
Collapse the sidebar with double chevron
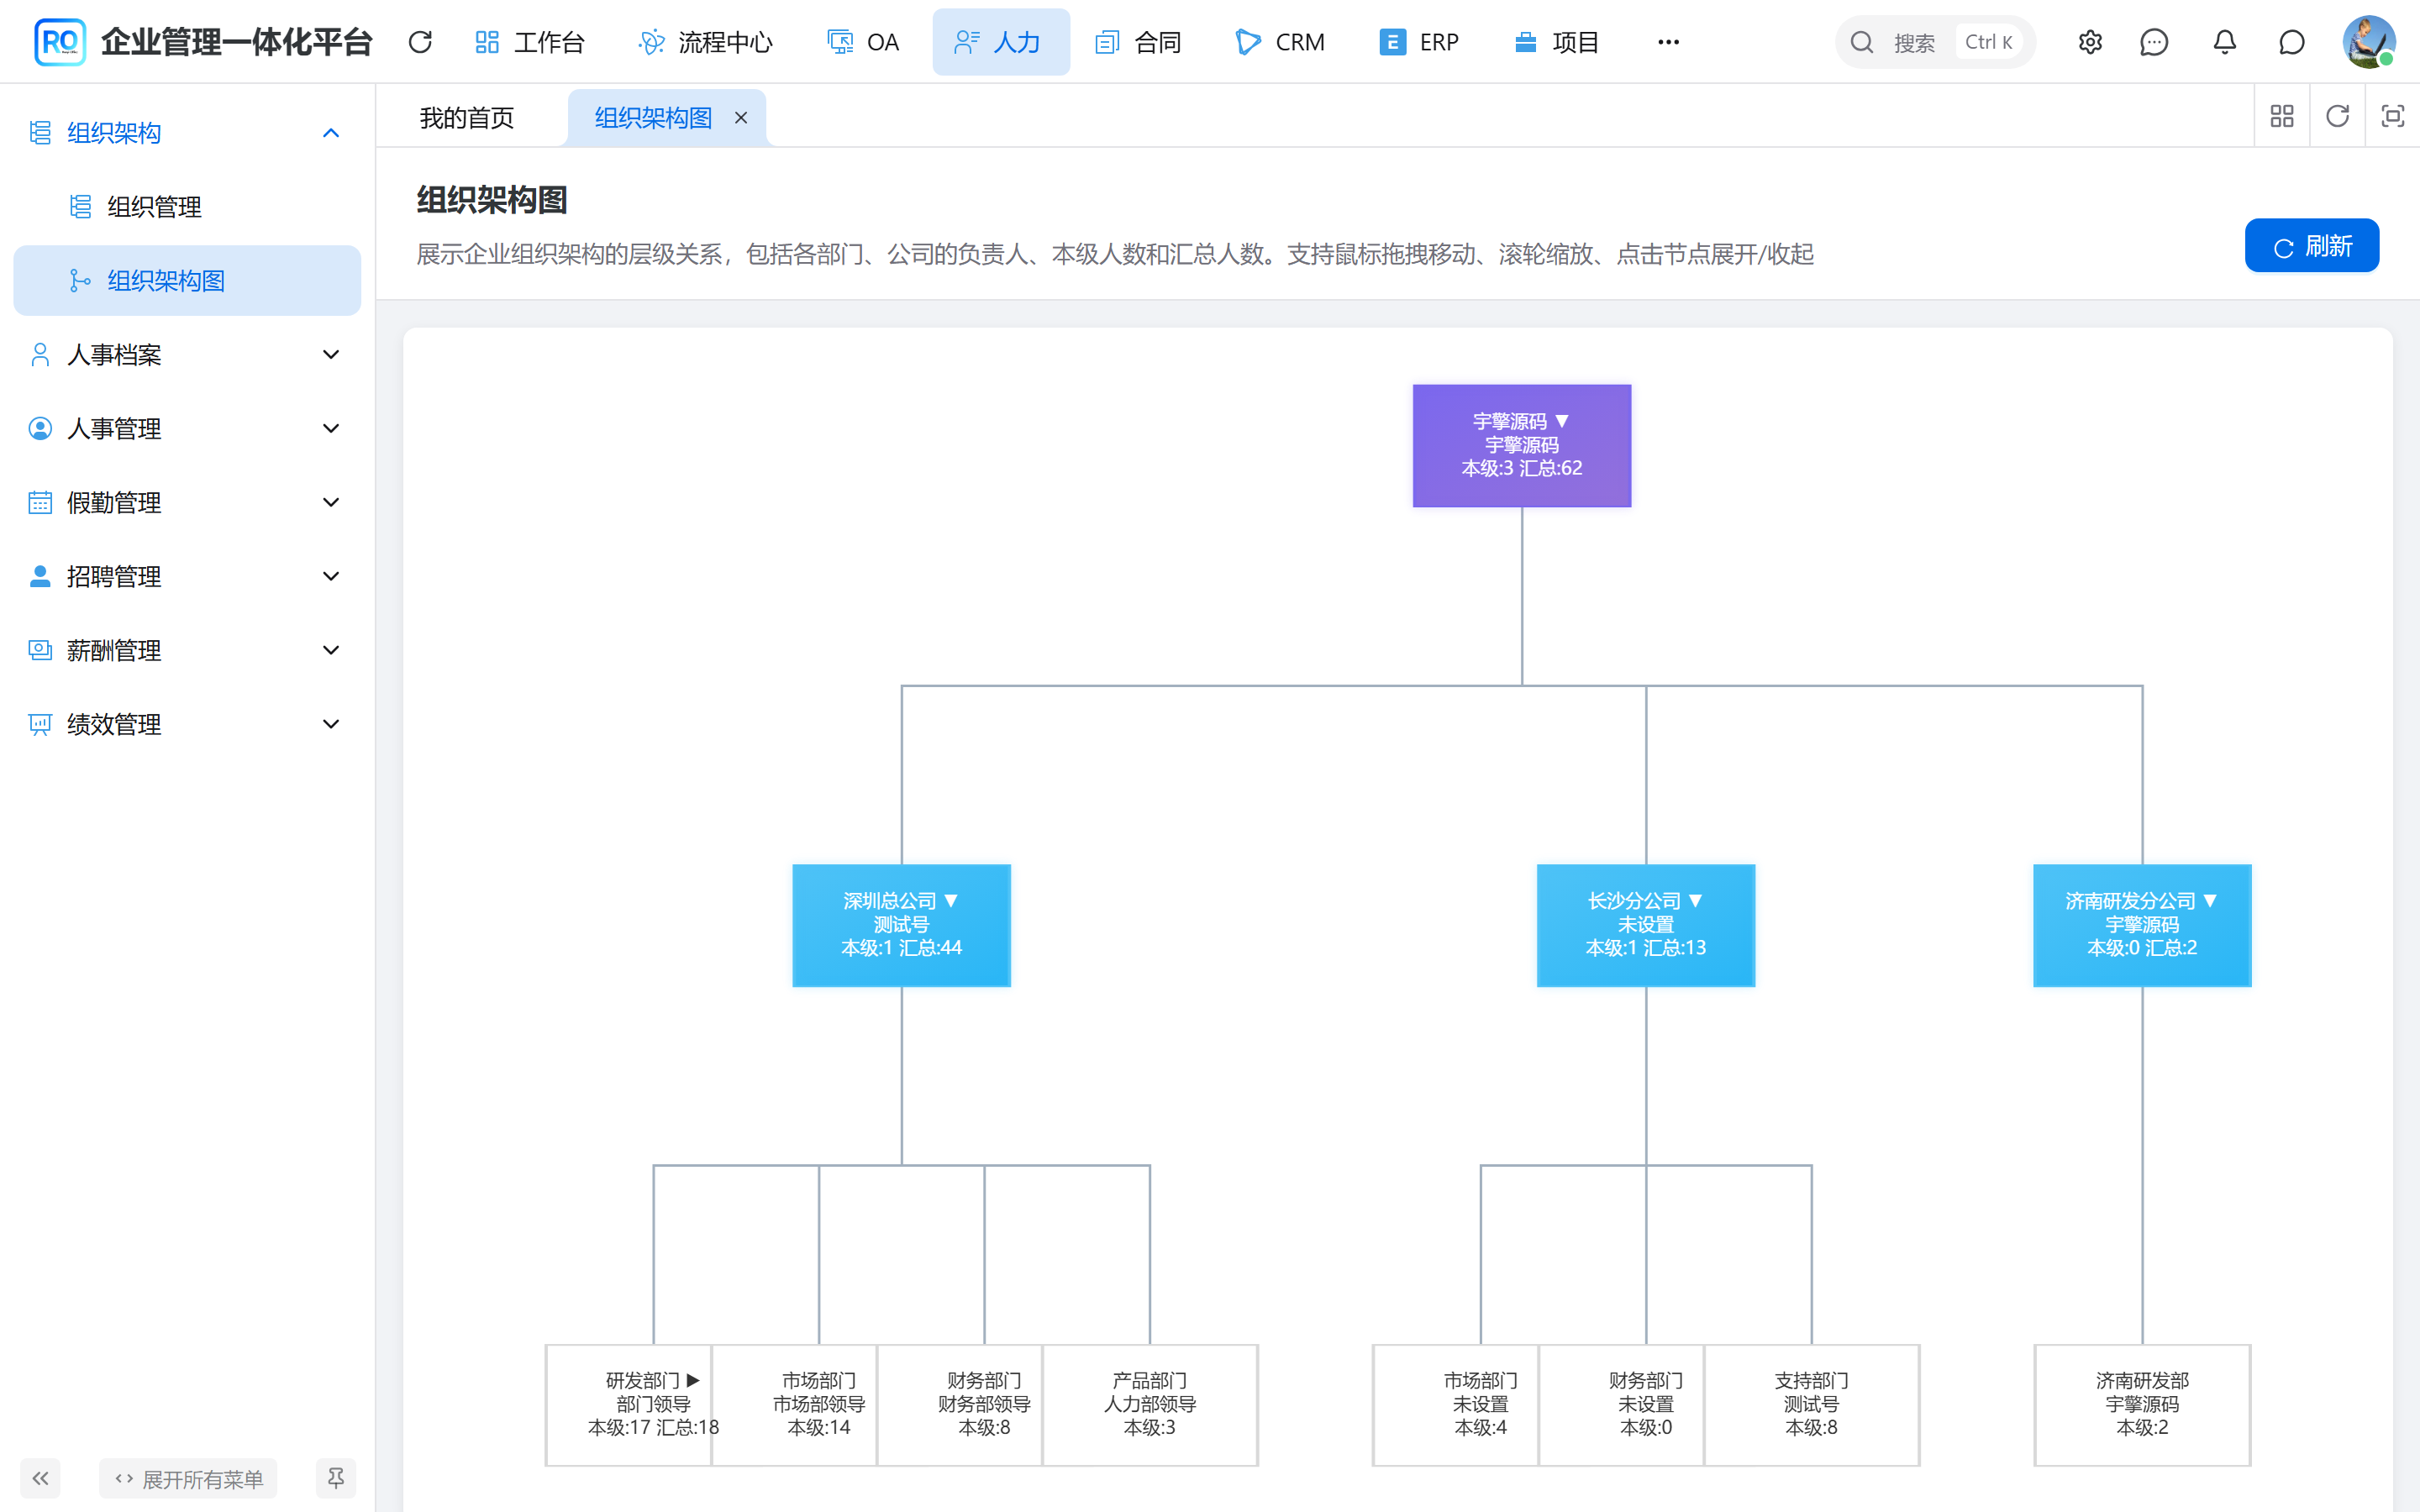[x=40, y=1478]
